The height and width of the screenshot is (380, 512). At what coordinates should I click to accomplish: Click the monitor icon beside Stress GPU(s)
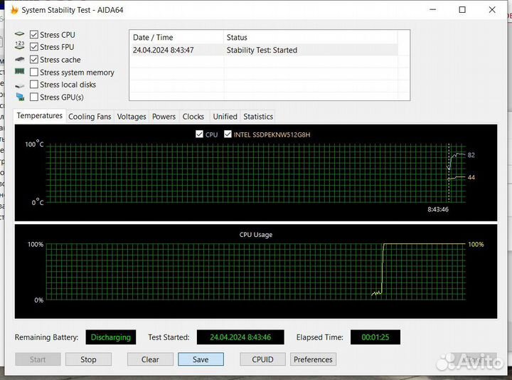(20, 97)
